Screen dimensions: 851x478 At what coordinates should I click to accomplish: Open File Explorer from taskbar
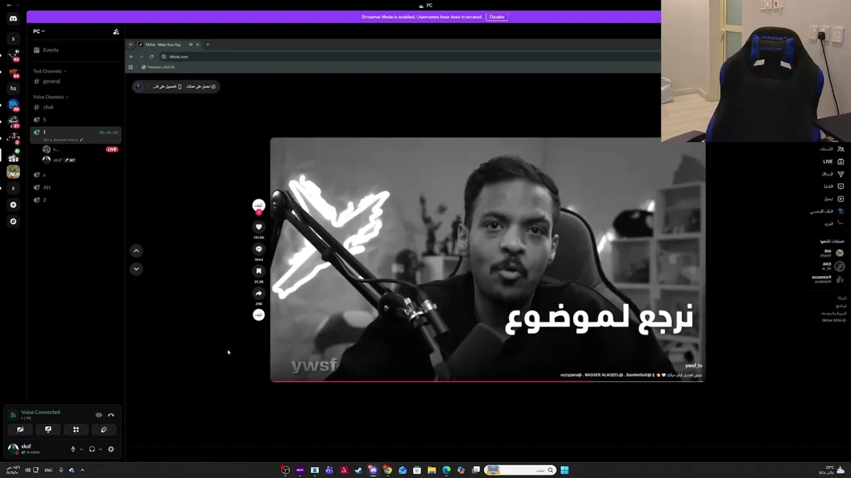coord(431,470)
